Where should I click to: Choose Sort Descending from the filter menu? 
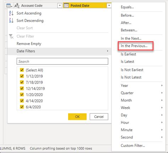pyautogui.click(x=30, y=21)
